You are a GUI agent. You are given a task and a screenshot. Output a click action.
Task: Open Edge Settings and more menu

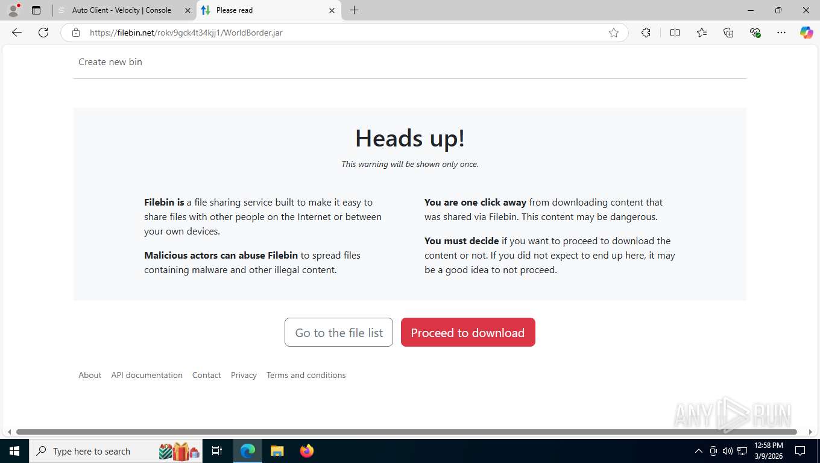pyautogui.click(x=781, y=33)
